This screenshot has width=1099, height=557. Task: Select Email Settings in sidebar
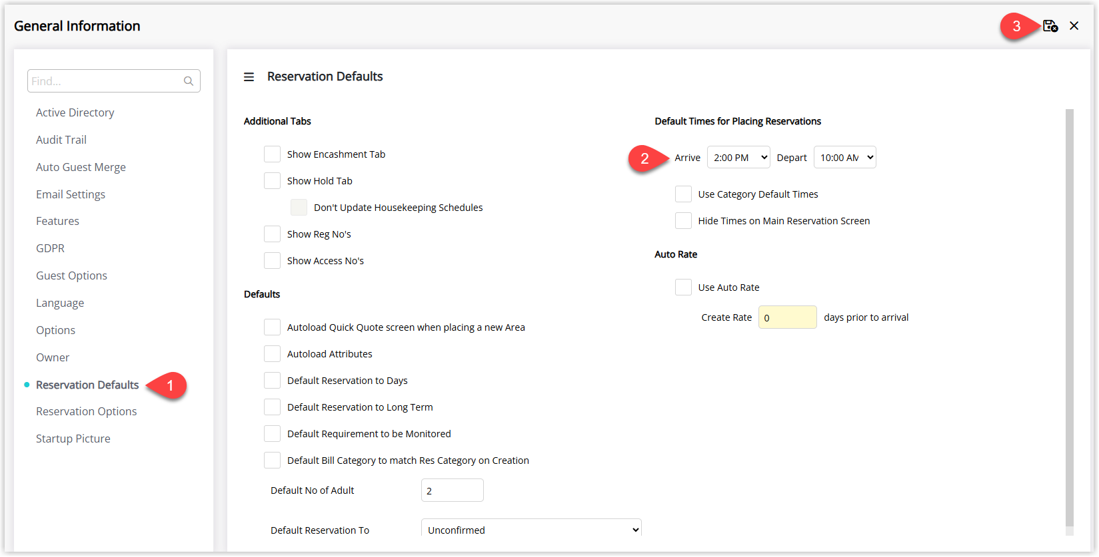click(71, 194)
